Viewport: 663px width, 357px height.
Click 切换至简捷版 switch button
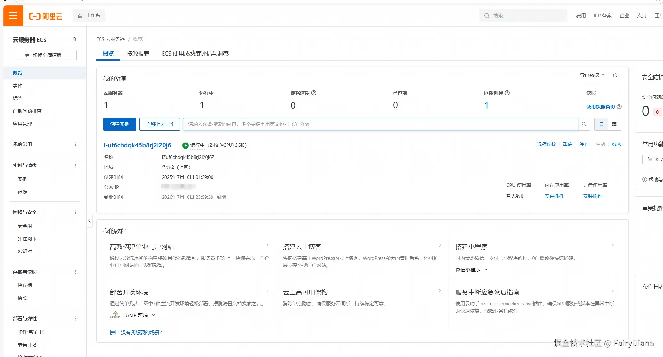point(45,55)
